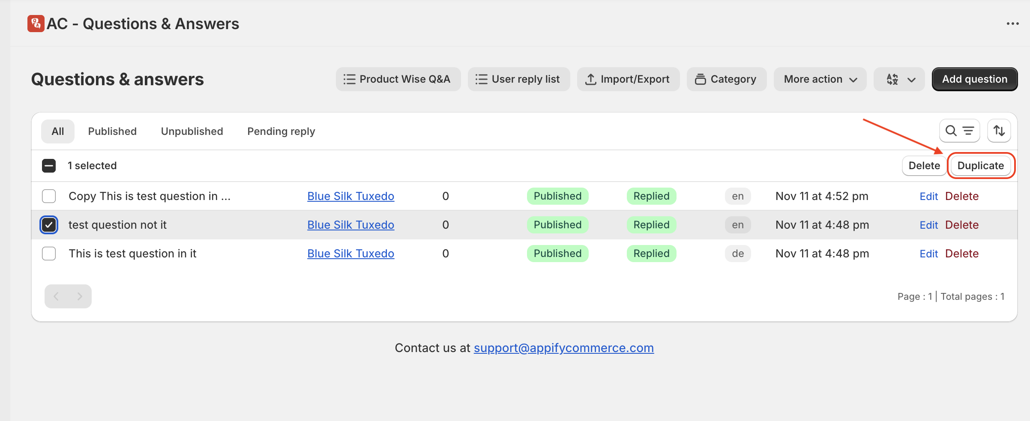Open the support@appifycommerce.com email link
The image size is (1030, 421).
[x=563, y=348]
